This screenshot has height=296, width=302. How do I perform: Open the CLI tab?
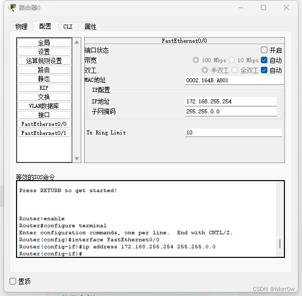(x=68, y=27)
